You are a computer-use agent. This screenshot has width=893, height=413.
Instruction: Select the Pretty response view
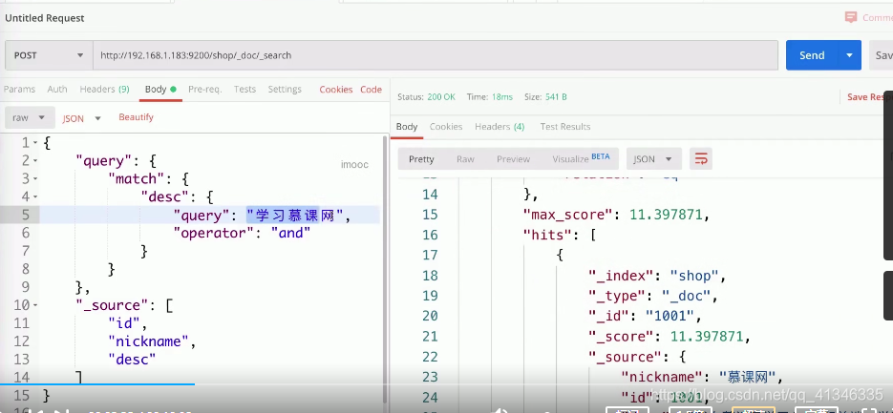click(421, 159)
